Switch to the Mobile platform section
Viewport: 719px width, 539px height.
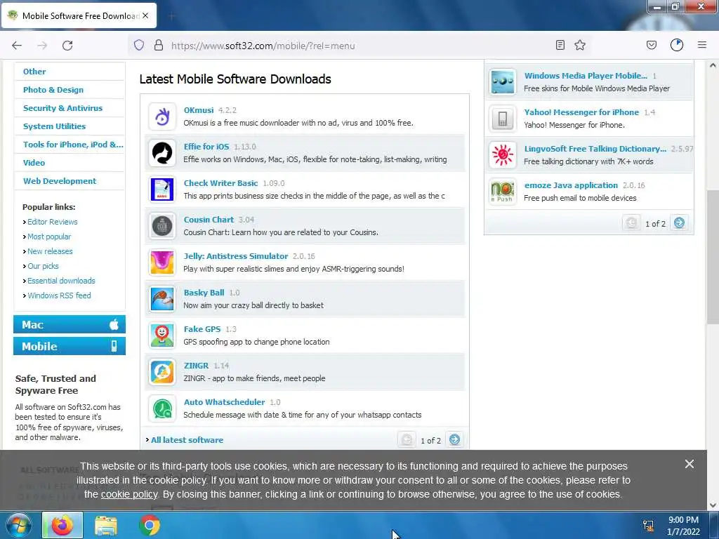click(x=70, y=346)
